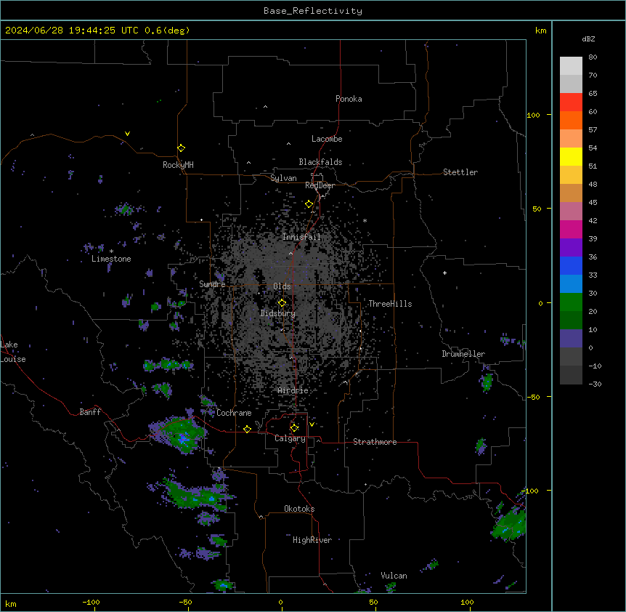
Task: Select the slate purple 0-10 dBZ swatch
Action: pyautogui.click(x=571, y=339)
